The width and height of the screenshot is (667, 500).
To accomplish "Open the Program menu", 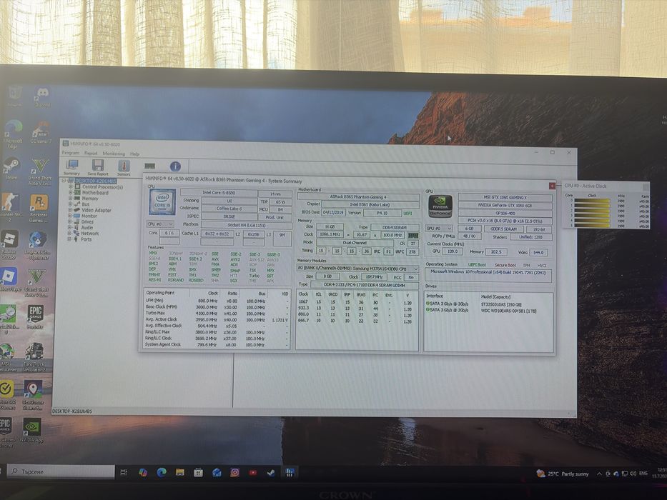I will pos(71,153).
